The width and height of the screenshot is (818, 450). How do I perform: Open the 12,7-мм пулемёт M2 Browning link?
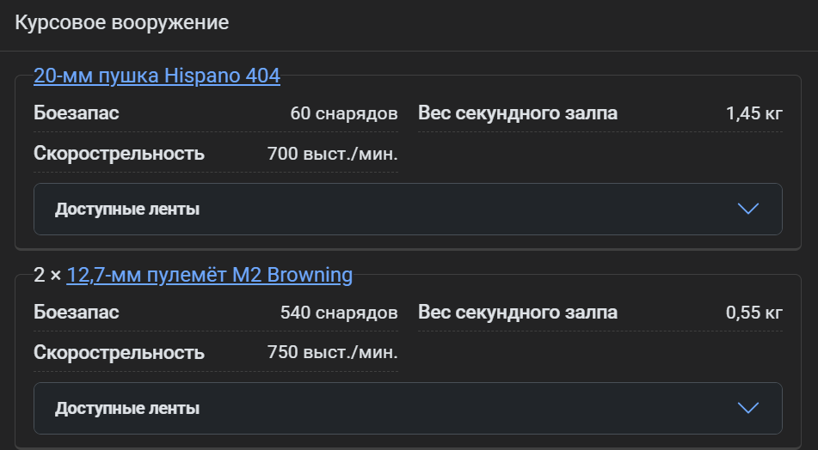(x=209, y=276)
